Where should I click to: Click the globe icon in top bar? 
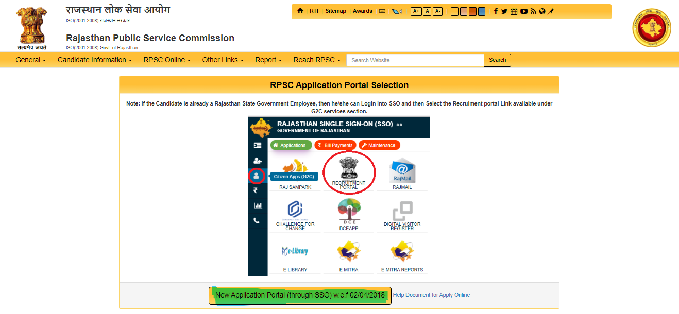542,11
